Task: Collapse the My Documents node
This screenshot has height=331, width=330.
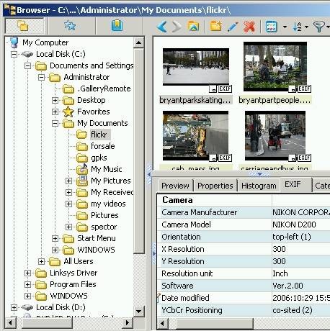Action: (55, 123)
